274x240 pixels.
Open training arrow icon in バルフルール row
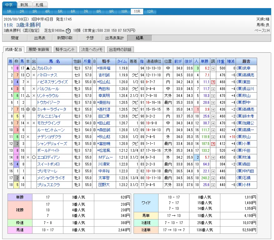point(213,89)
